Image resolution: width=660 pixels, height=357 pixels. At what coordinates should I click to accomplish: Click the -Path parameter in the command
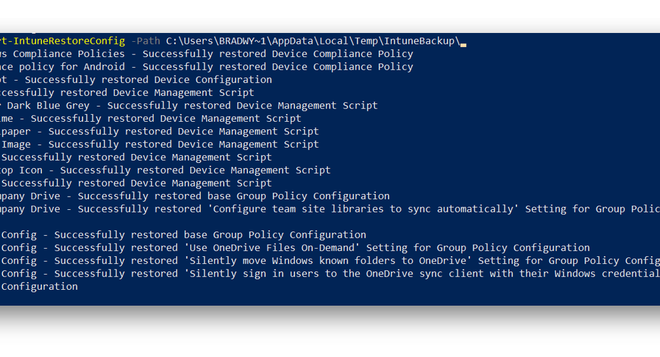coord(146,41)
